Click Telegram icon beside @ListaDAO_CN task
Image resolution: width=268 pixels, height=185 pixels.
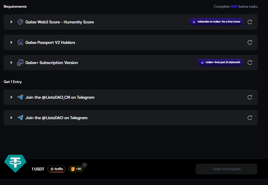20,97
